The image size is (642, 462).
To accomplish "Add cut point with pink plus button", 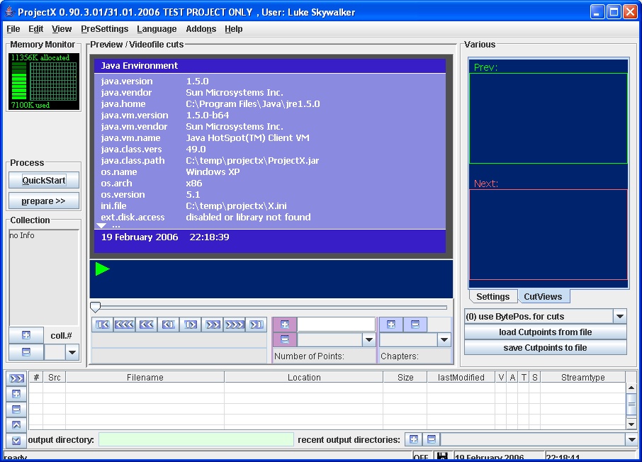I will tap(285, 325).
